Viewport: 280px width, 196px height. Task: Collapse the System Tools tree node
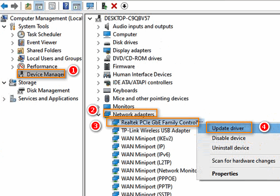(4, 27)
